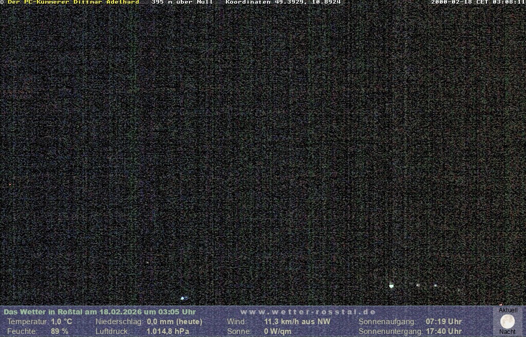
Task: Click the 'Aktuell' label above the moon
Action: pyautogui.click(x=508, y=310)
